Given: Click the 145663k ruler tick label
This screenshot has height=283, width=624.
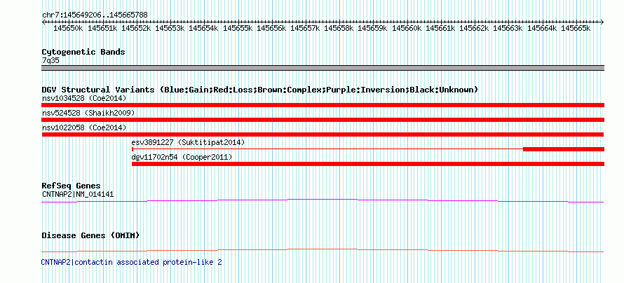Looking at the screenshot, I should (508, 29).
